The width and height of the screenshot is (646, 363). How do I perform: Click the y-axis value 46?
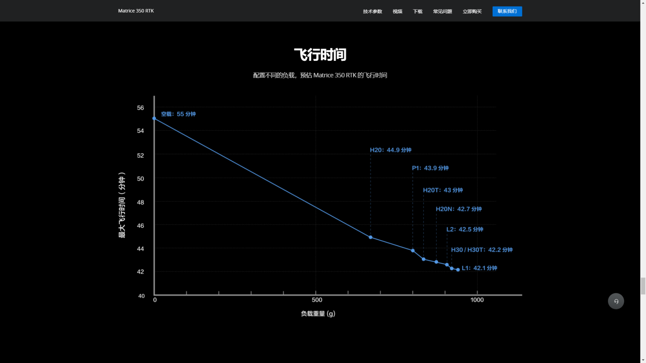click(x=141, y=225)
